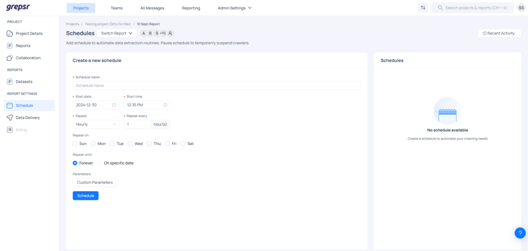The image size is (528, 251).
Task: Click the calendar icon in Start date
Action: (114, 105)
